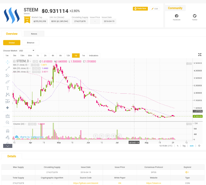Select the zoom in magnifier tool

coord(8,122)
